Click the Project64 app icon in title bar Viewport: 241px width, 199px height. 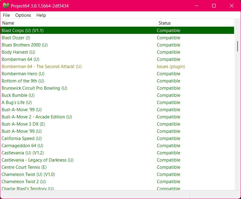[x=6, y=6]
